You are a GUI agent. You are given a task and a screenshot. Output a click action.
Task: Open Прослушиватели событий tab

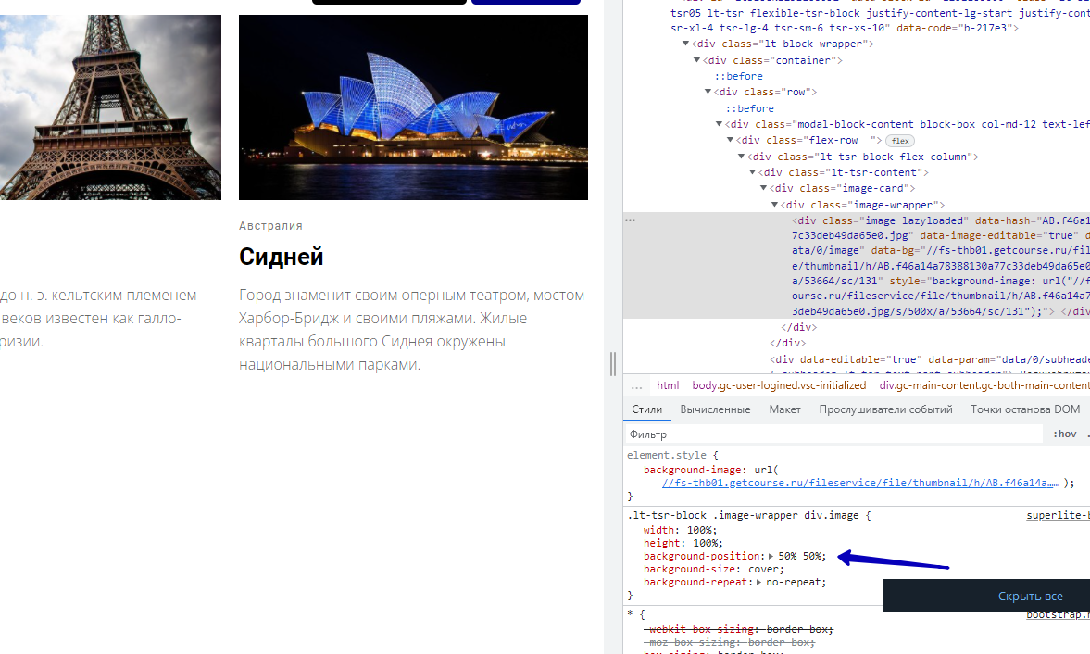(x=885, y=409)
